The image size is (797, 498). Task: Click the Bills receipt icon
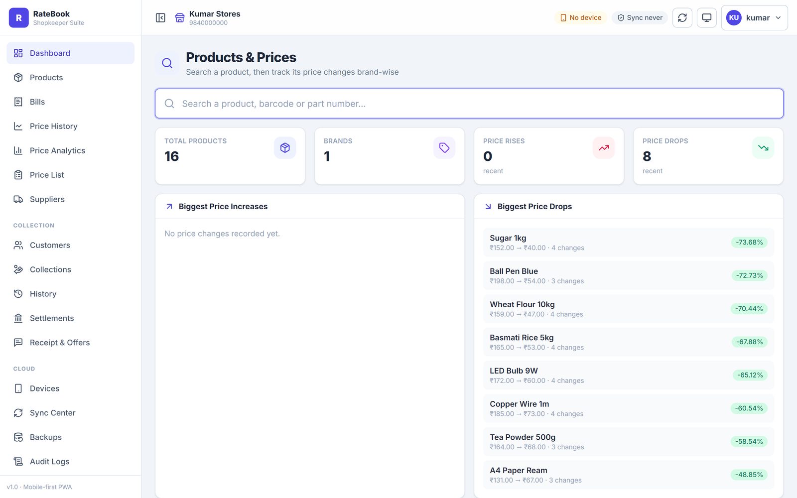pyautogui.click(x=18, y=102)
